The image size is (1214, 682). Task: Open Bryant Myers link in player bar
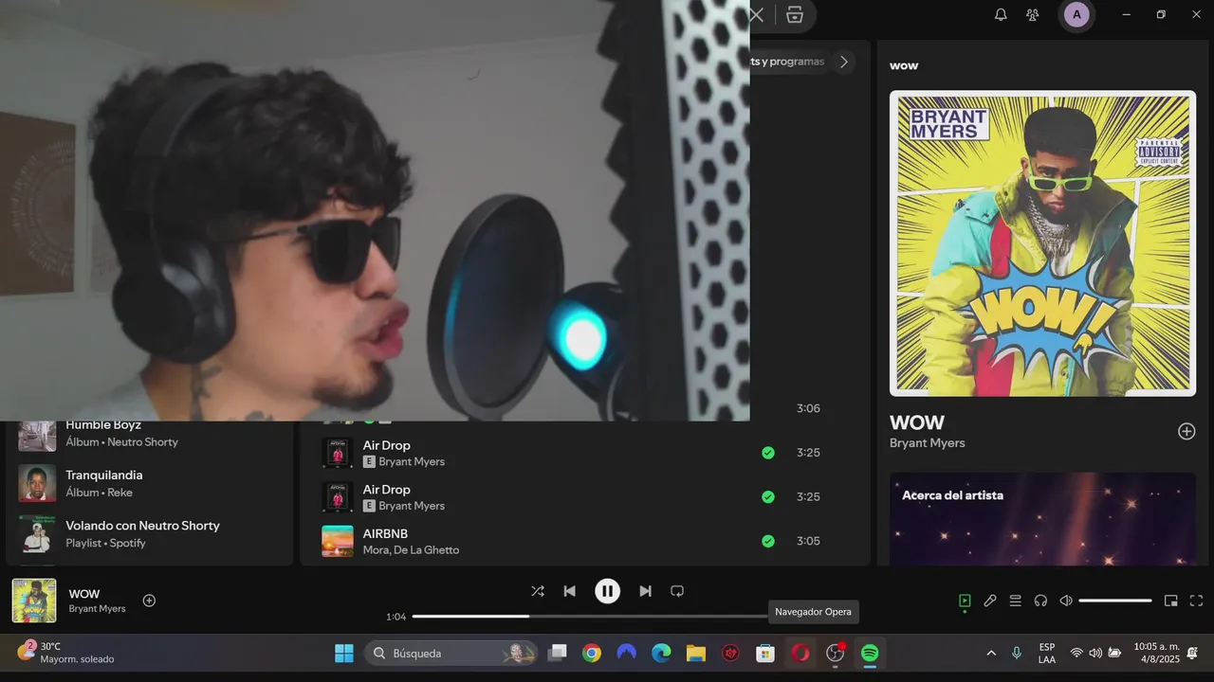coord(97,609)
